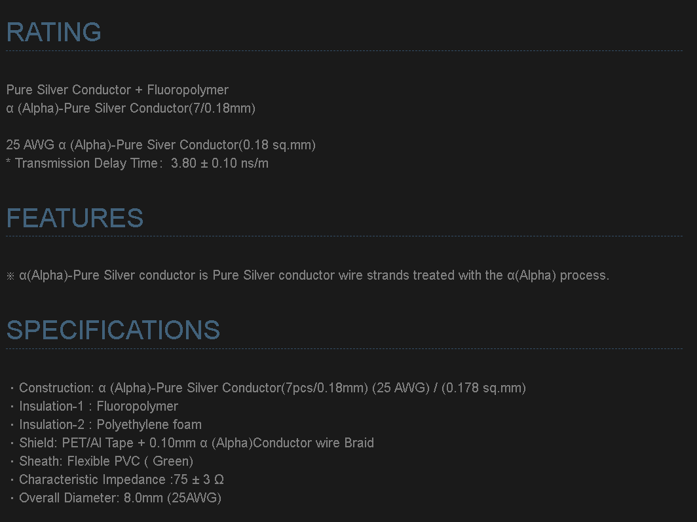This screenshot has width=697, height=522.
Task: Click the FEATURES section heading
Action: tap(75, 218)
